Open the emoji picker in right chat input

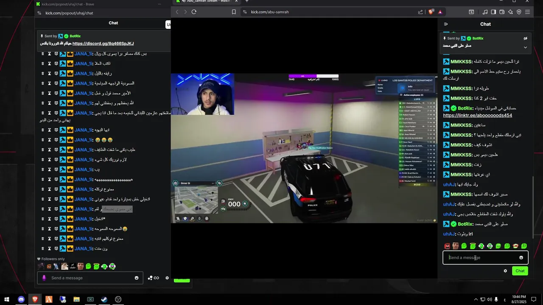pyautogui.click(x=521, y=258)
